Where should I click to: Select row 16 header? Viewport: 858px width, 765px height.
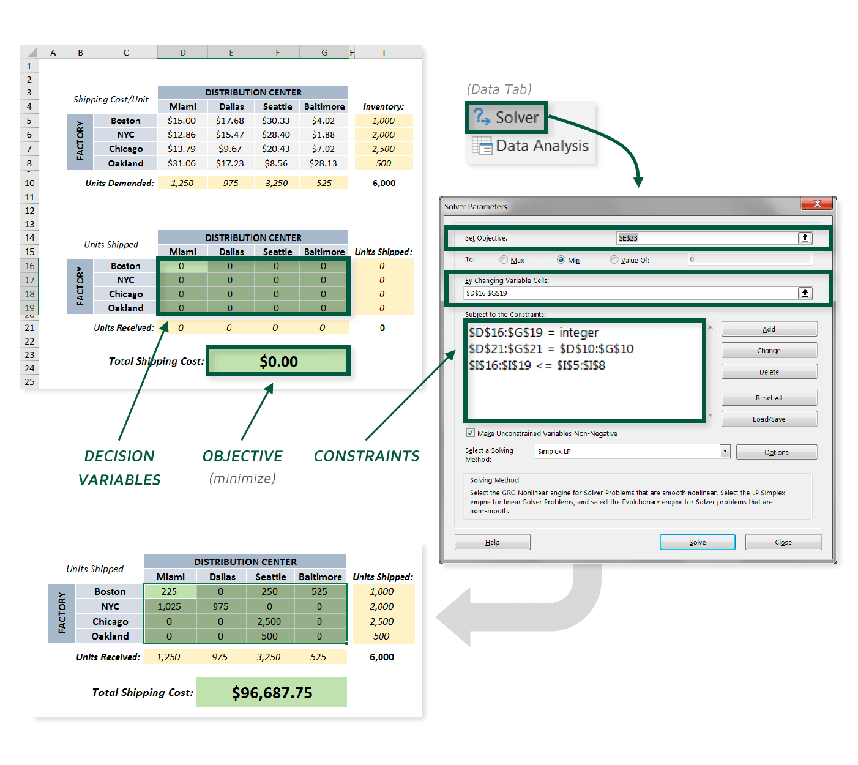29,266
